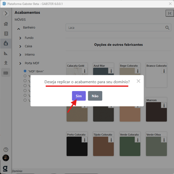Open info for the Azul Mar finish
This screenshot has height=174, width=174.
(111, 71)
